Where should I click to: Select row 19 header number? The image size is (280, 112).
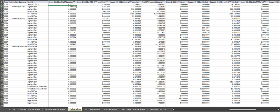point(1,44)
